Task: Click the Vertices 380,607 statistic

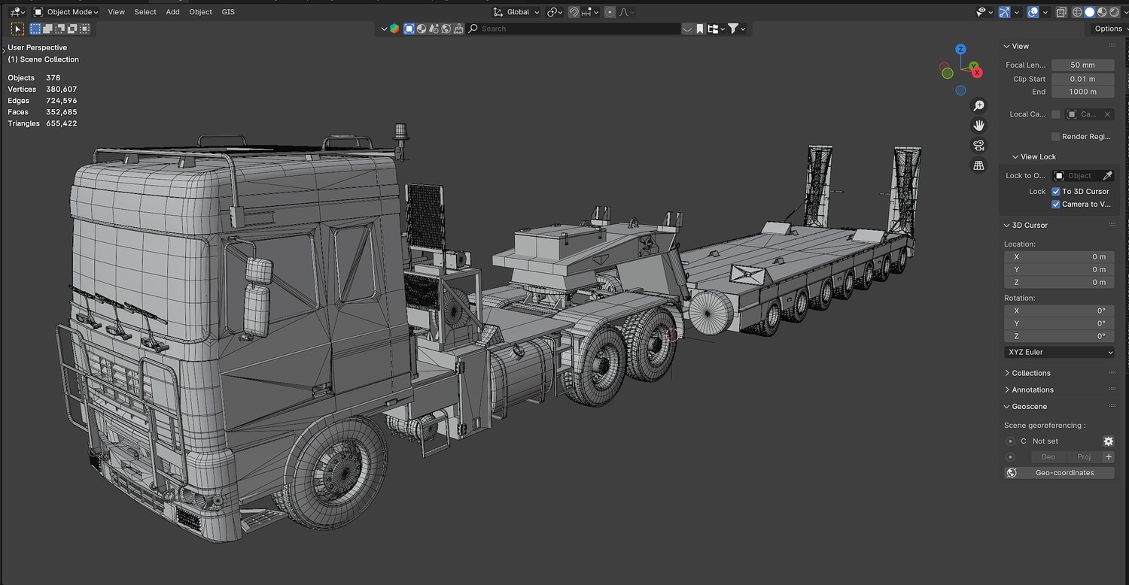Action: (x=42, y=89)
